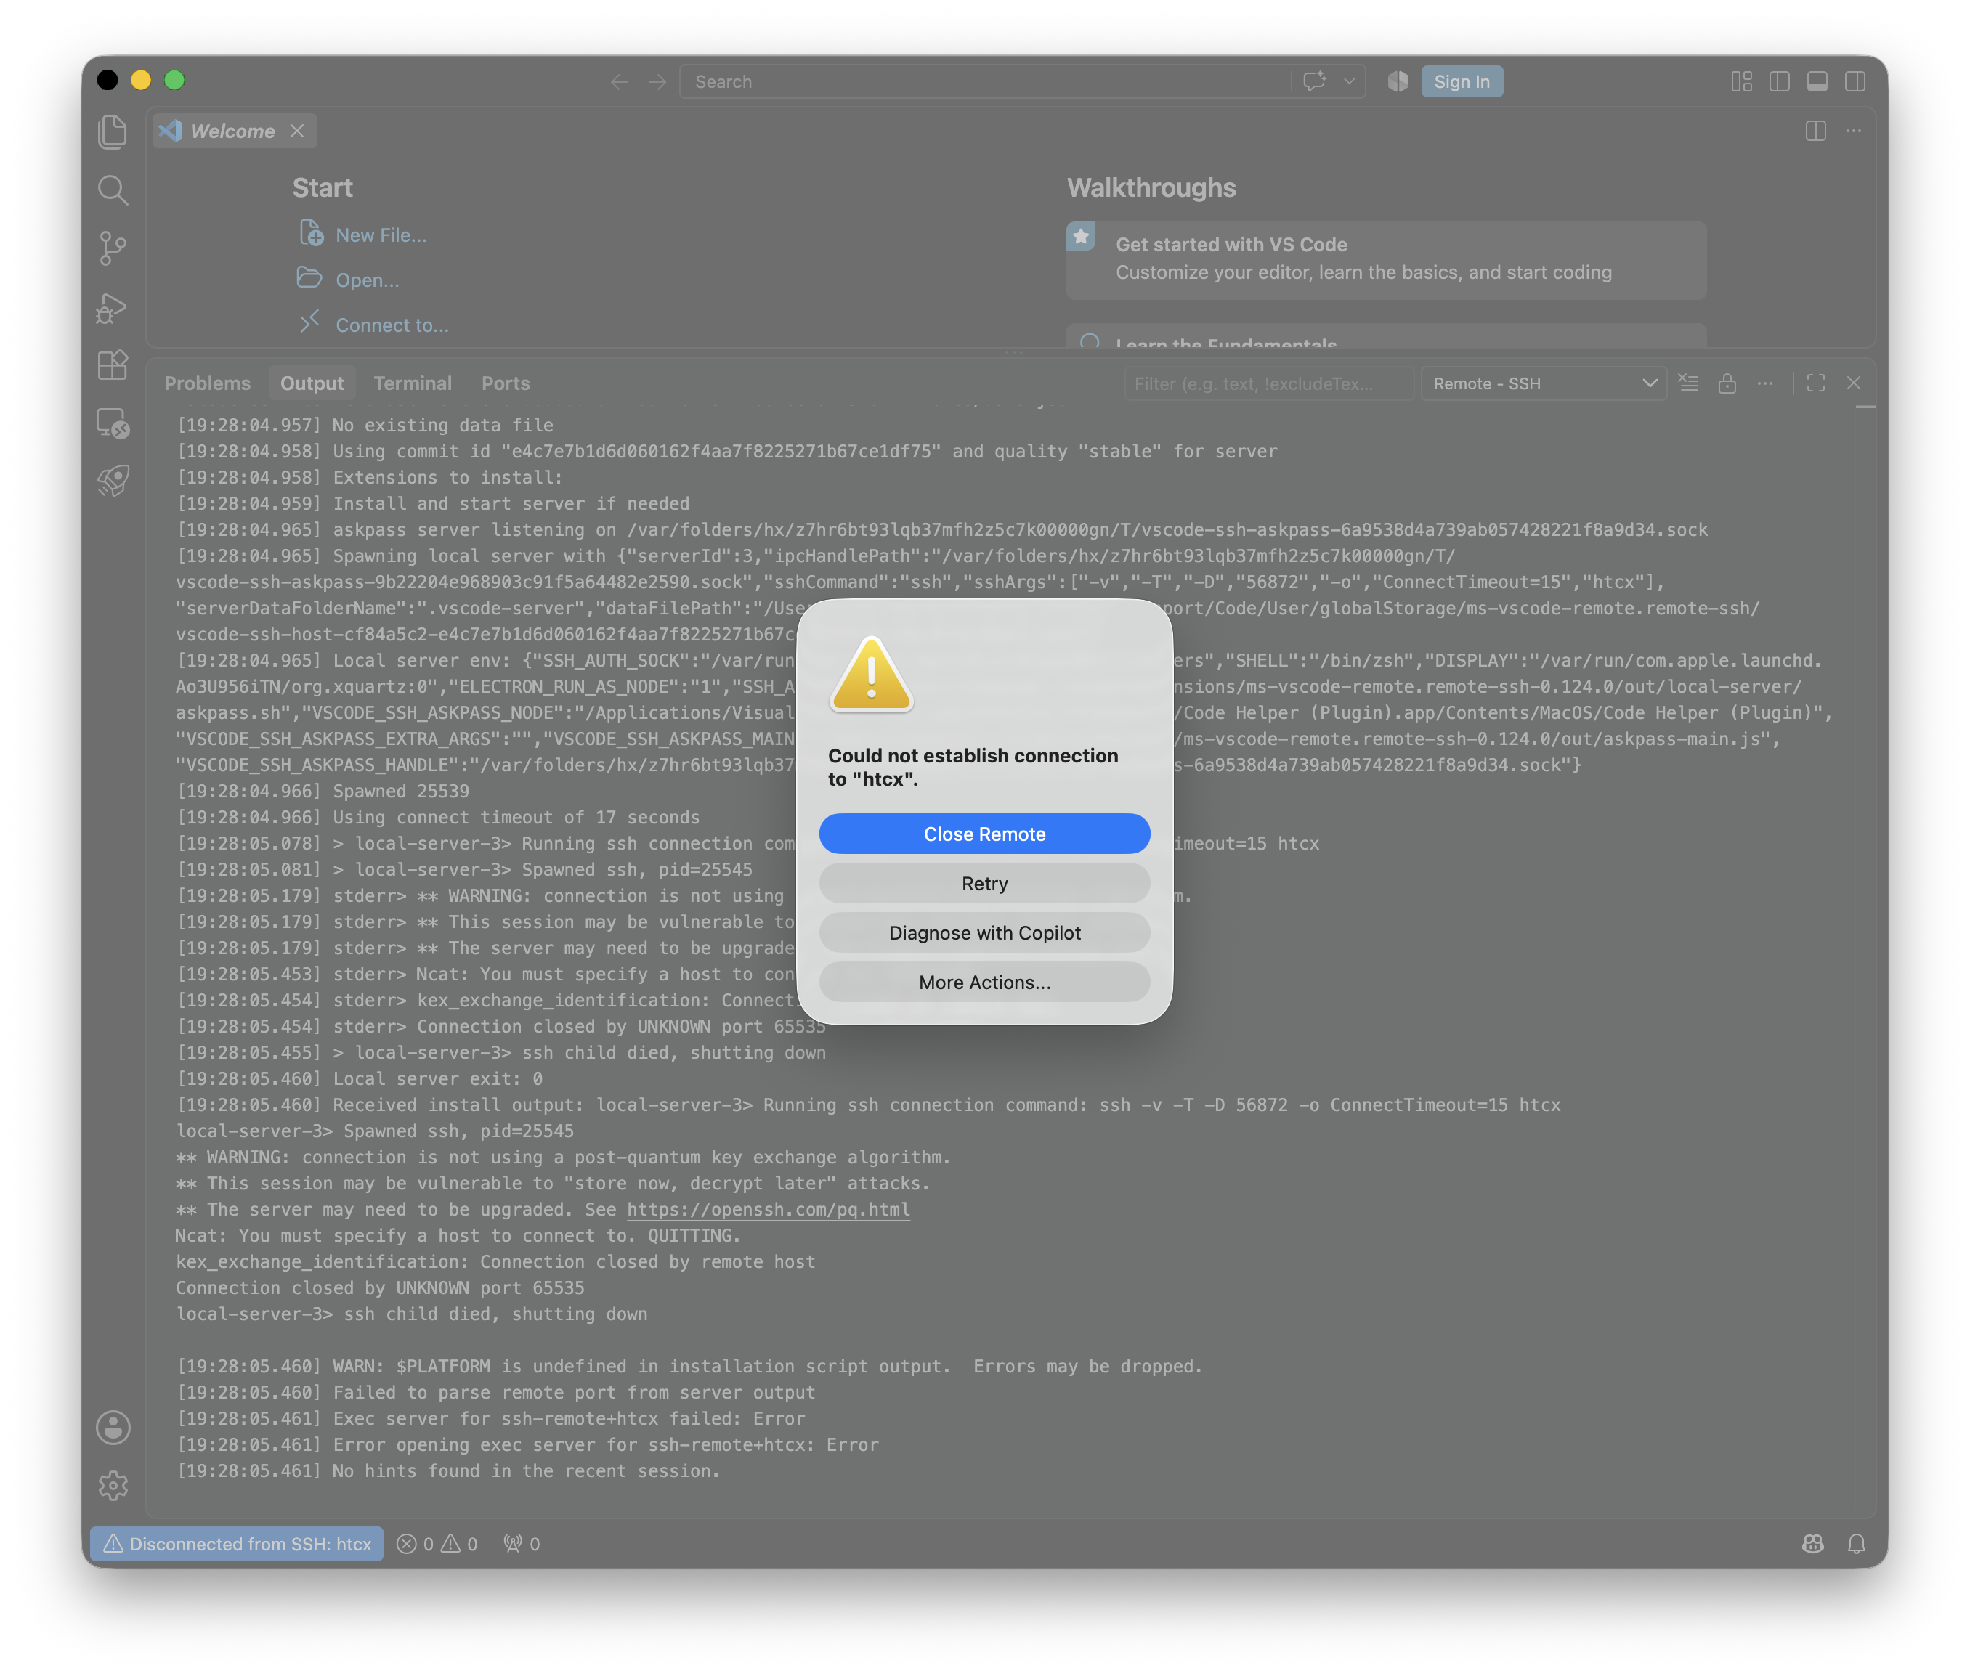Open the Remote Explorer view
This screenshot has height=1676, width=1970.
point(112,424)
